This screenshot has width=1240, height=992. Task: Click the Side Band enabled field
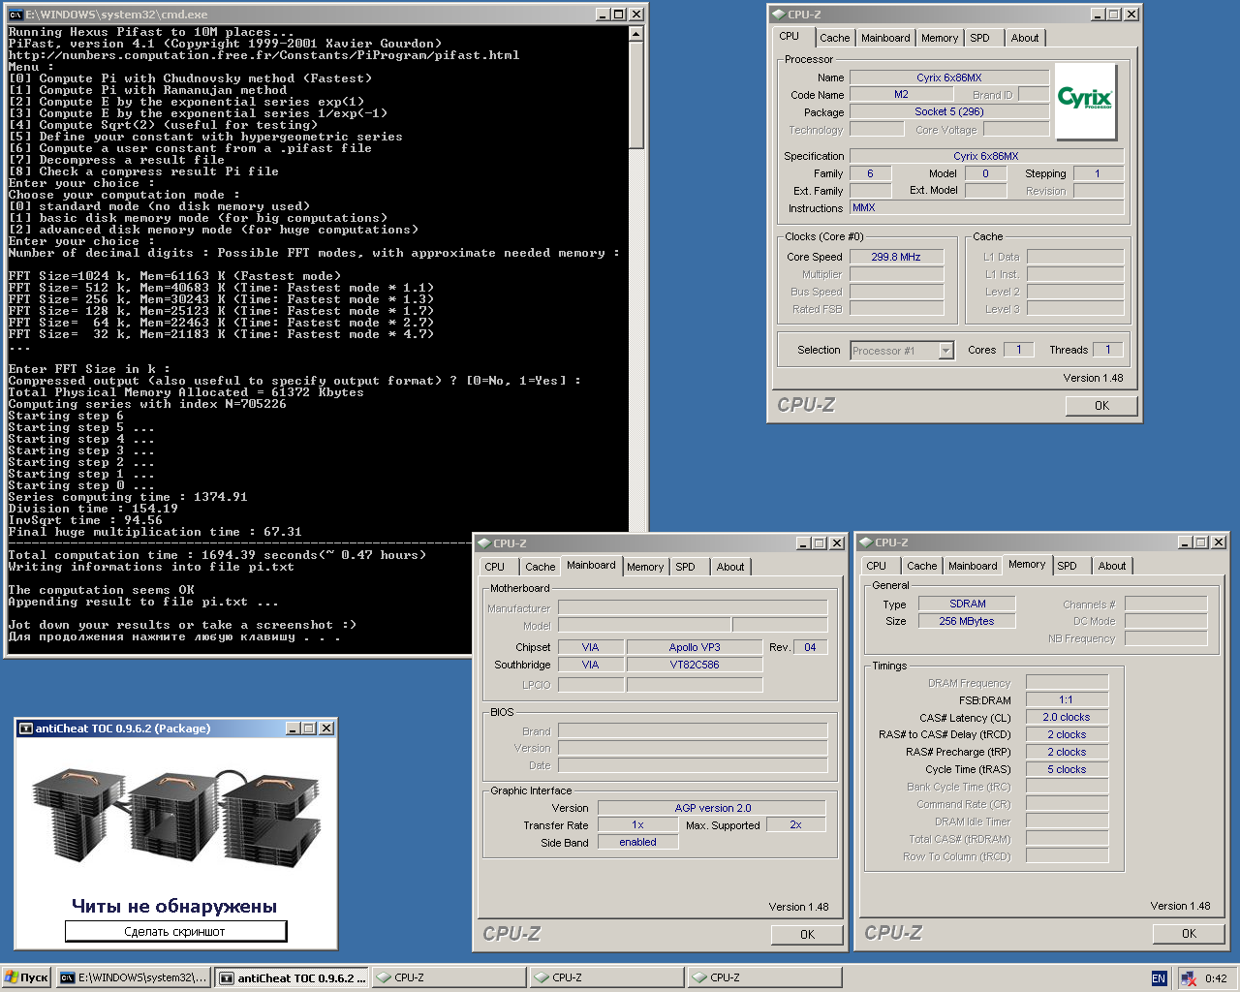pyautogui.click(x=637, y=842)
